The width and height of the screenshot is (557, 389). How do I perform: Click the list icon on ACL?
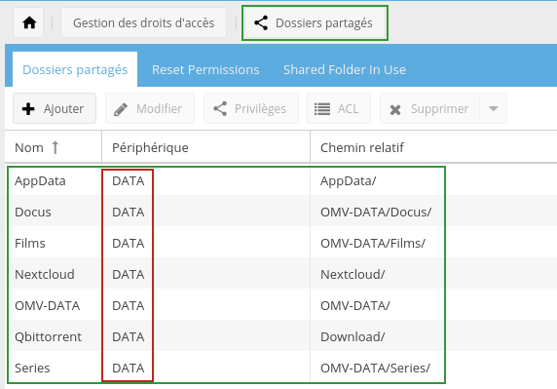point(322,109)
